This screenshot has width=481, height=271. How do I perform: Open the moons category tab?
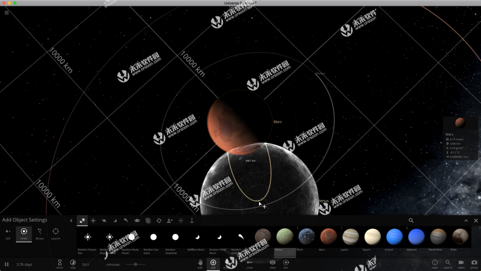click(115, 220)
